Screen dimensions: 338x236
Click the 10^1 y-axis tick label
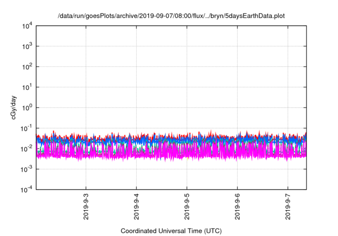[x=27, y=87]
